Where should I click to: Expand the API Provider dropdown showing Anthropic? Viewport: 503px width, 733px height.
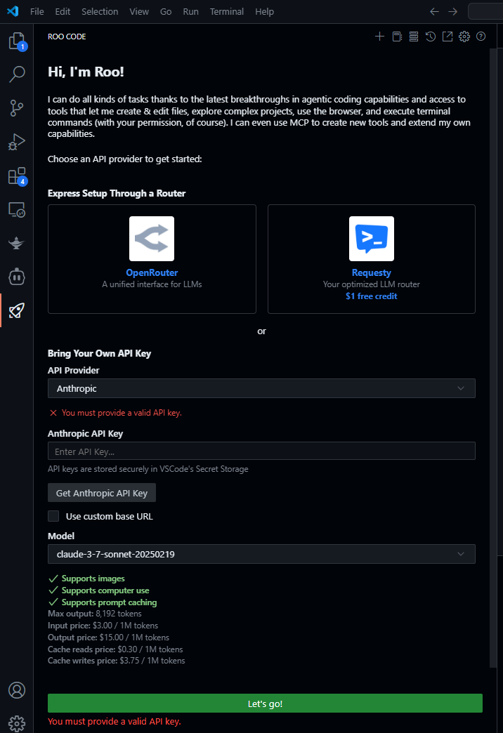point(261,388)
